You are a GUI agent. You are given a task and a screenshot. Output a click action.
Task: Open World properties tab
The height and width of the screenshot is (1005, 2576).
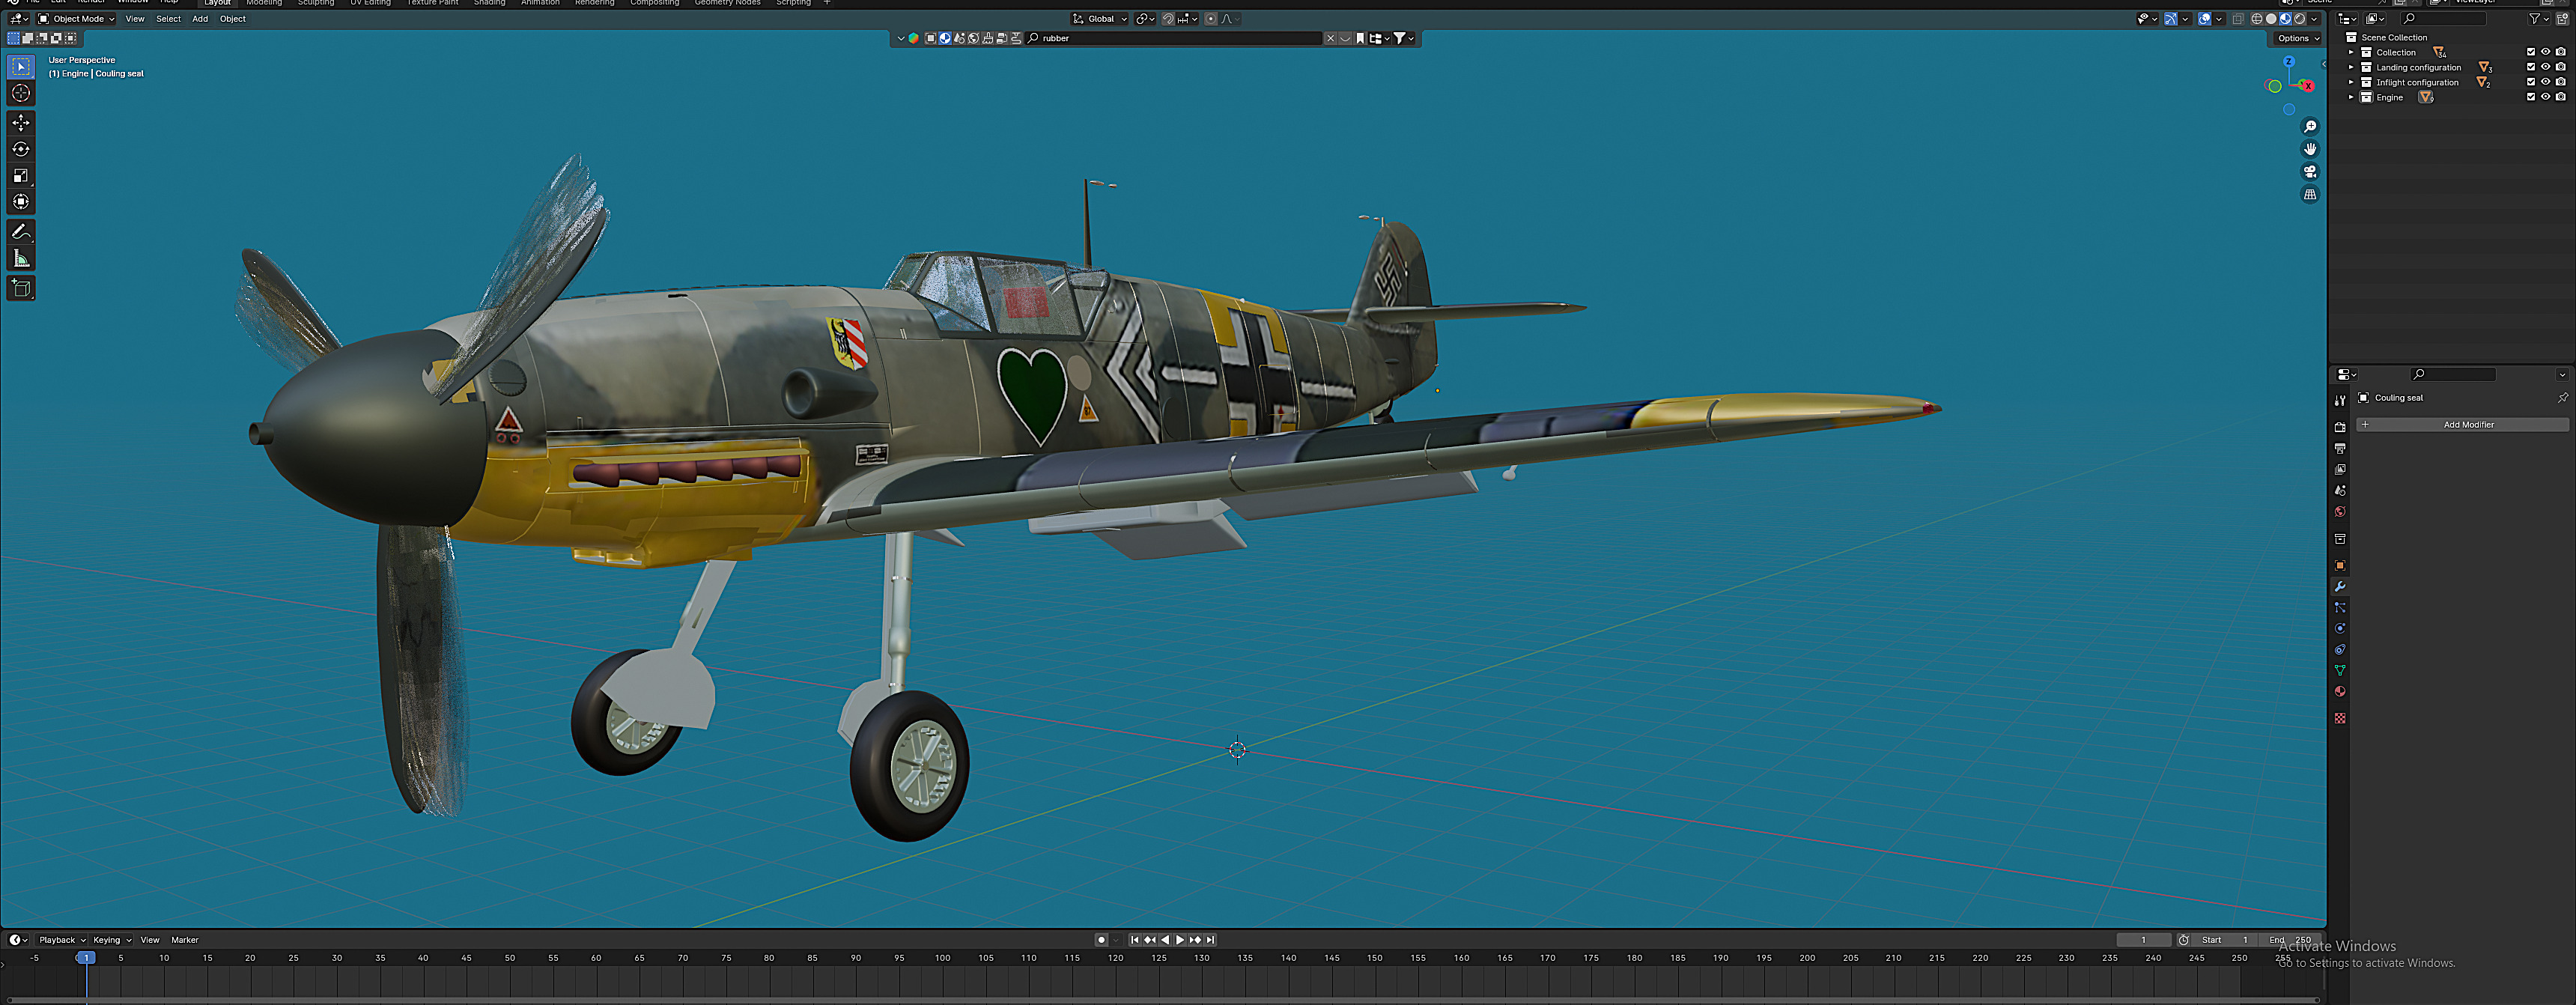tap(2340, 511)
